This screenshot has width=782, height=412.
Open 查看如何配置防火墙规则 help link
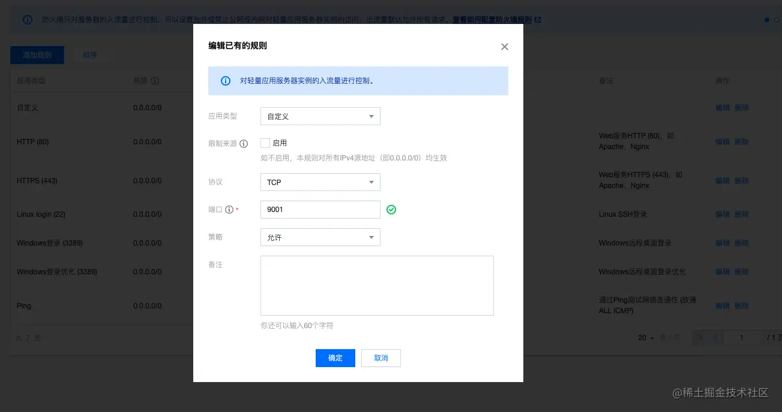coord(497,20)
